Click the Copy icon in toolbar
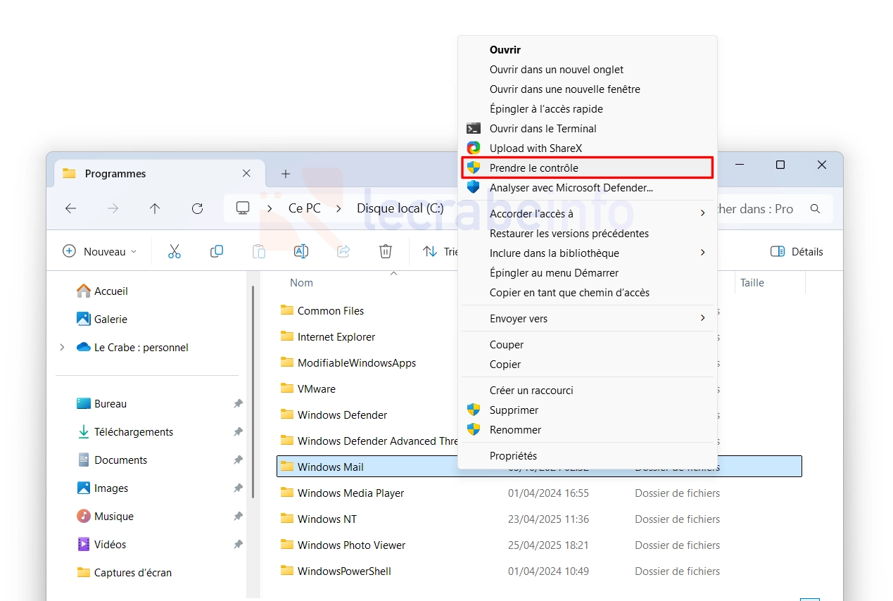The image size is (893, 601). [x=217, y=251]
